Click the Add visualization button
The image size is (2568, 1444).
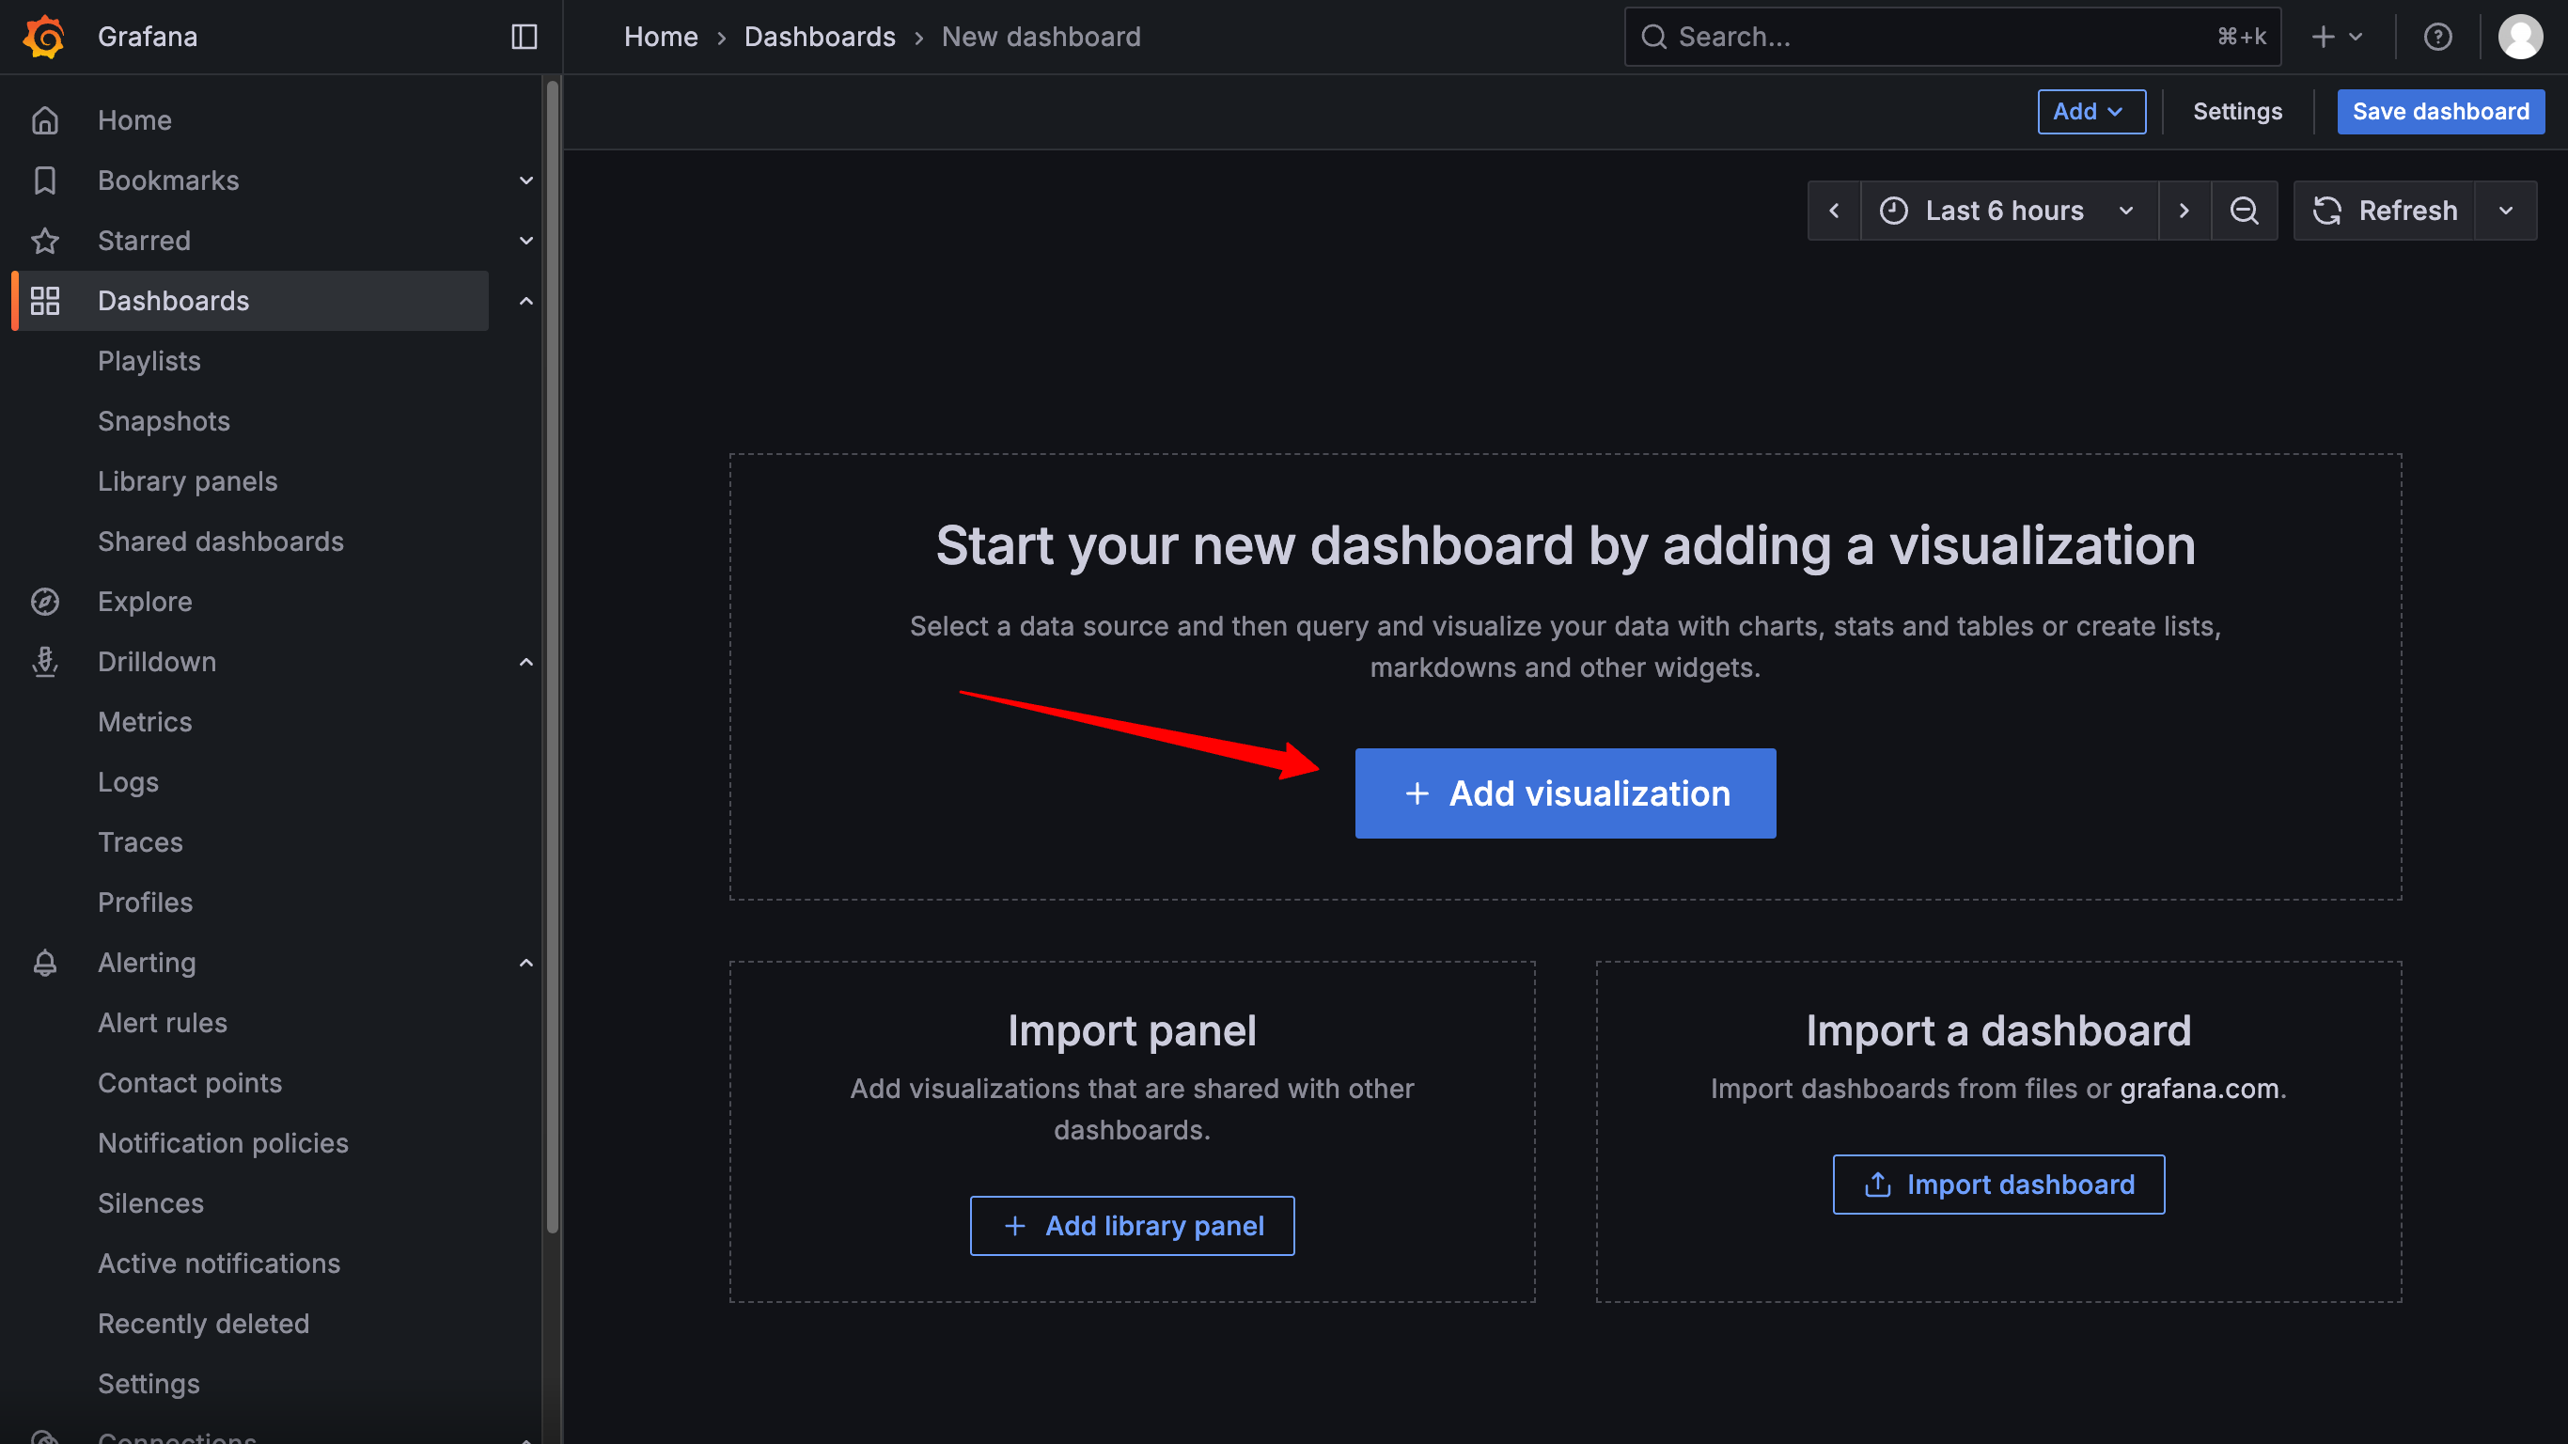pos(1564,793)
